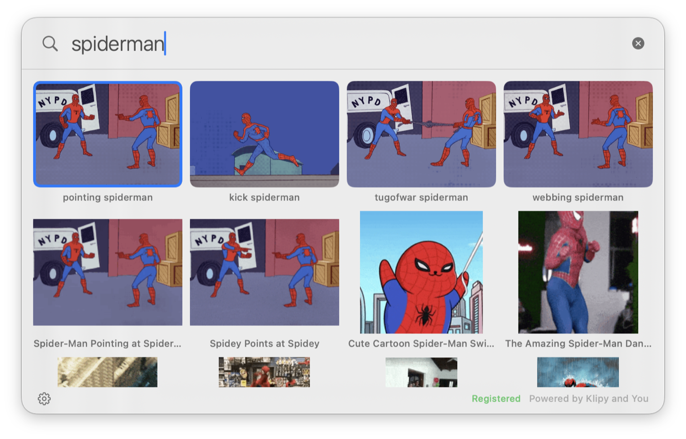
Task: Pick the webbing spiderman GIF thumbnail
Action: pos(578,134)
